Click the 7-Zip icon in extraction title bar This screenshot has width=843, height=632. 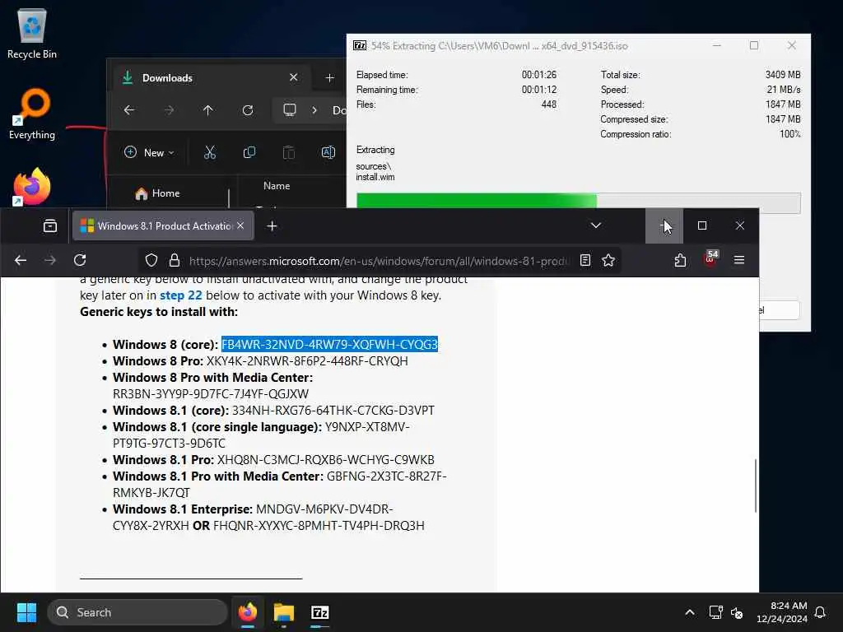click(x=360, y=46)
